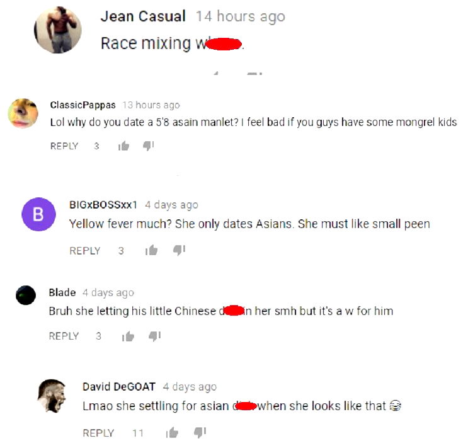468x448 pixels.
Task: Reply to David DeGOAT's comment
Action: [x=98, y=433]
